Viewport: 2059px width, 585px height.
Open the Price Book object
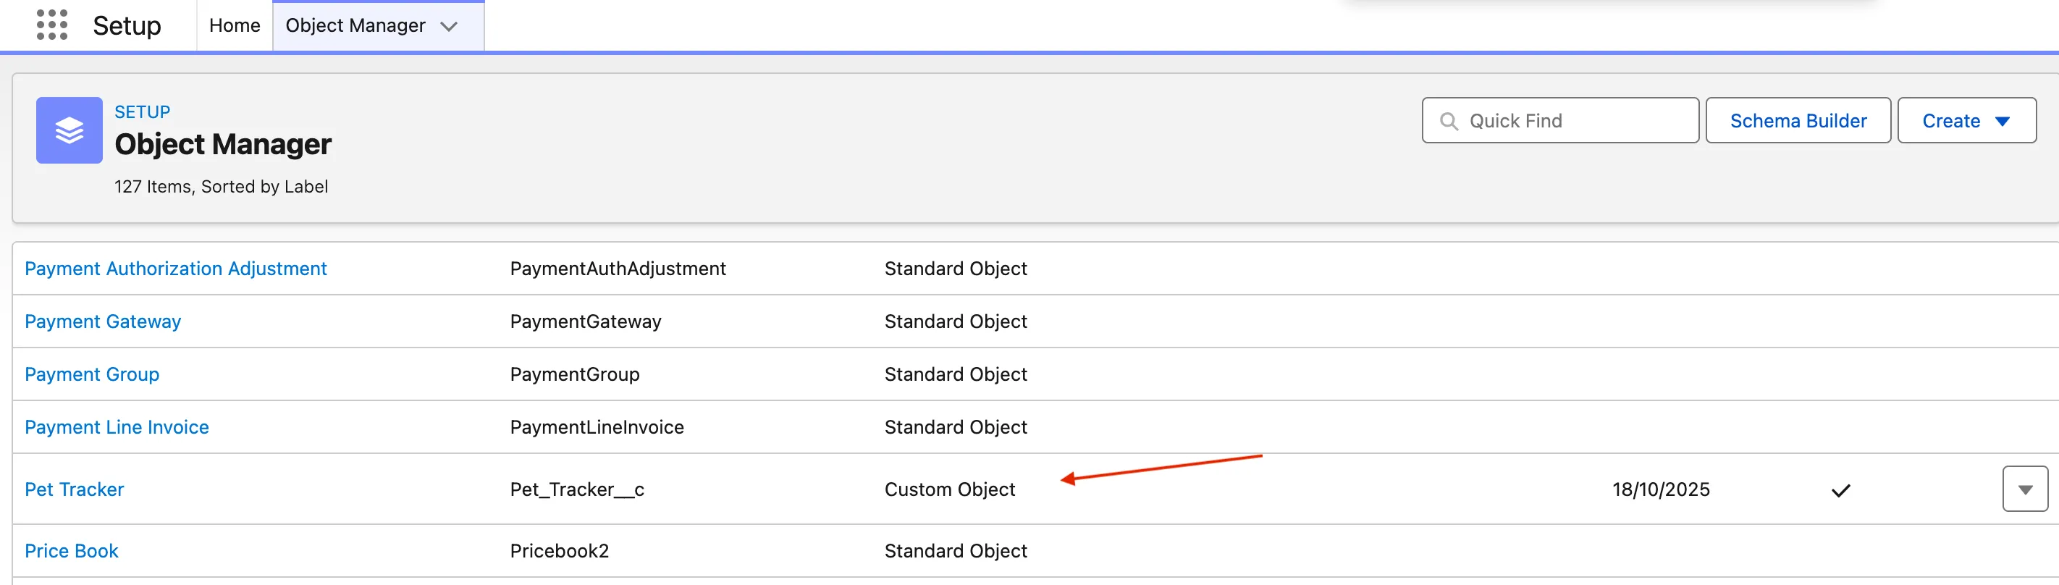(71, 550)
